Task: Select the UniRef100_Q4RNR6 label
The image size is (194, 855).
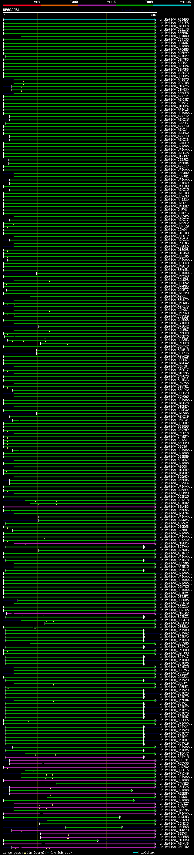Action: coord(174,520)
